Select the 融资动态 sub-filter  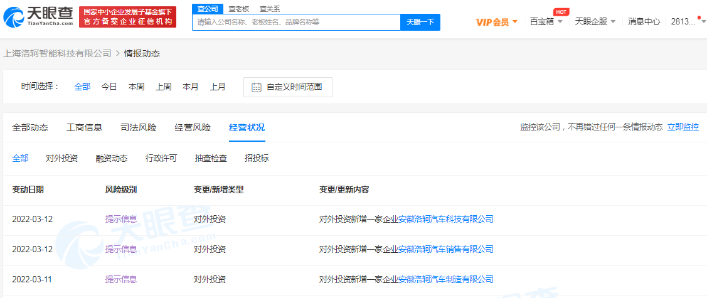(112, 158)
